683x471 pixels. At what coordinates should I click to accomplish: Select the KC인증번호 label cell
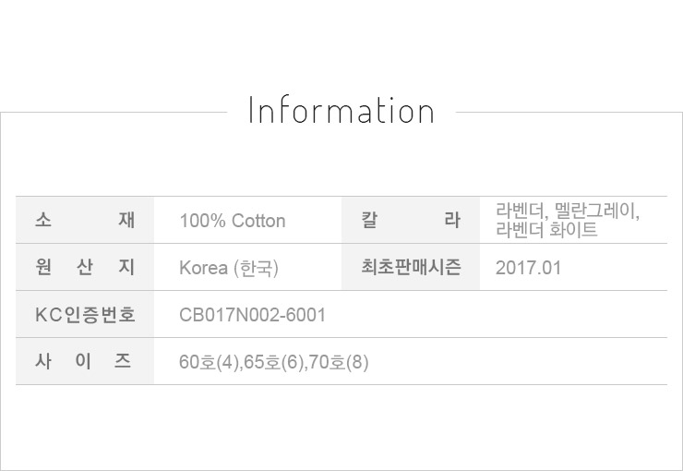coord(85,315)
